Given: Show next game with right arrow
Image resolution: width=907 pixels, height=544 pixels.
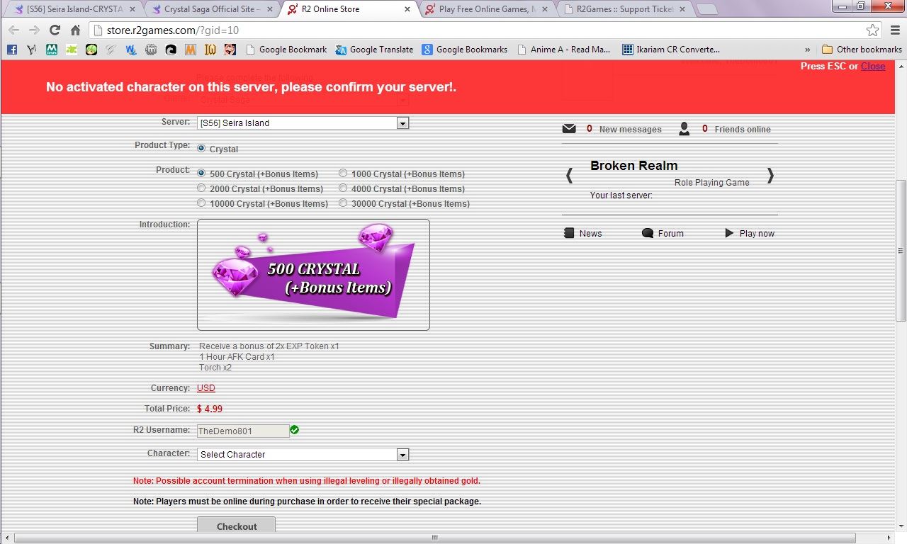Looking at the screenshot, I should coord(770,176).
